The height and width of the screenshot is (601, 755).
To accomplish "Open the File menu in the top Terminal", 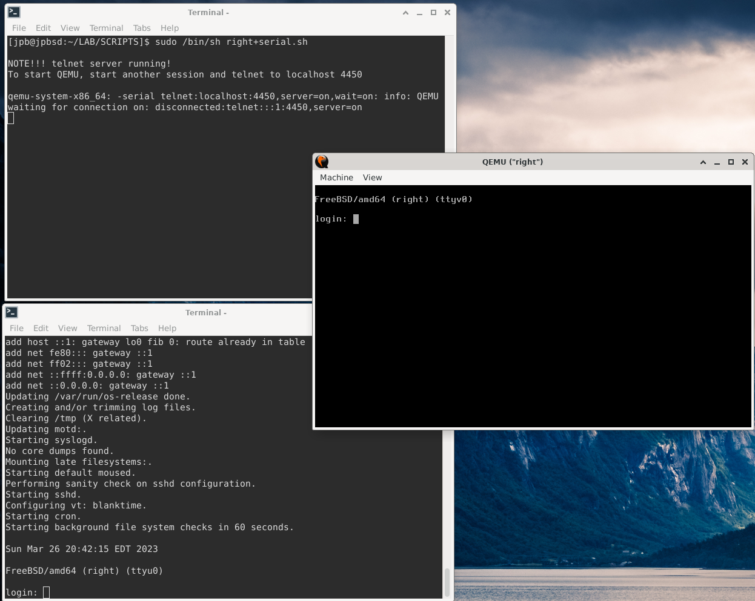I will click(19, 28).
